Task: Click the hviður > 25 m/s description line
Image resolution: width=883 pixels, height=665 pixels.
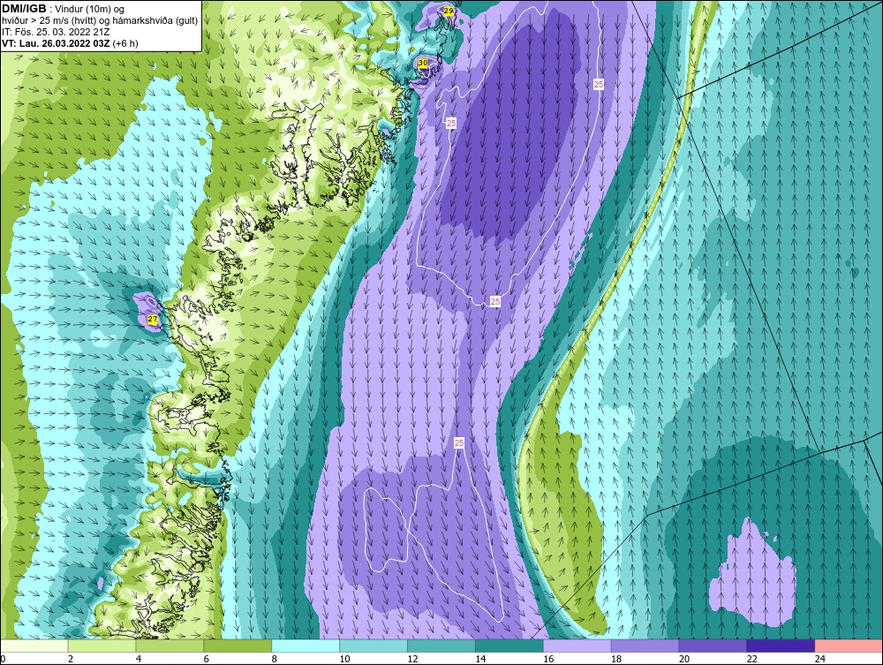Action: 100,20
